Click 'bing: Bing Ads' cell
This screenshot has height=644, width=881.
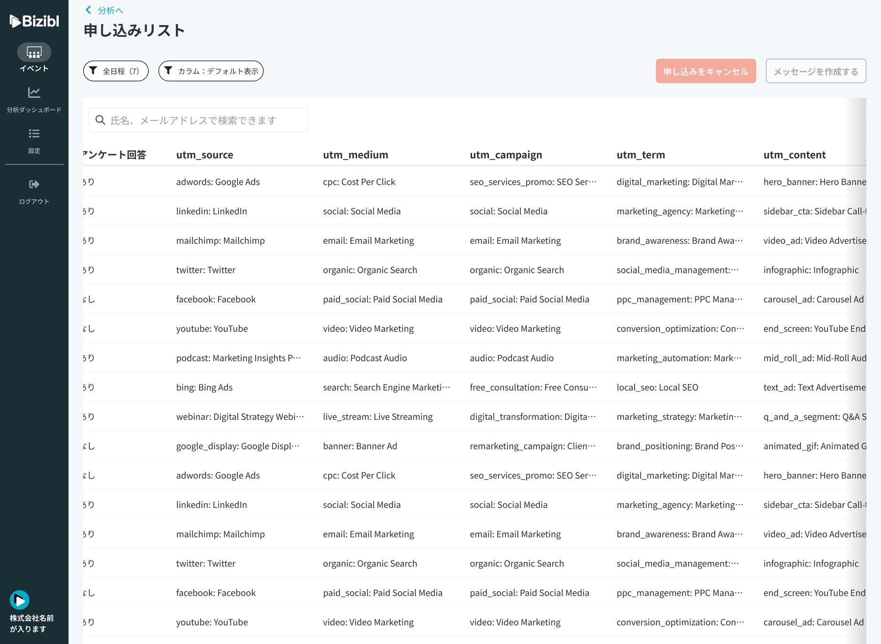(x=204, y=387)
